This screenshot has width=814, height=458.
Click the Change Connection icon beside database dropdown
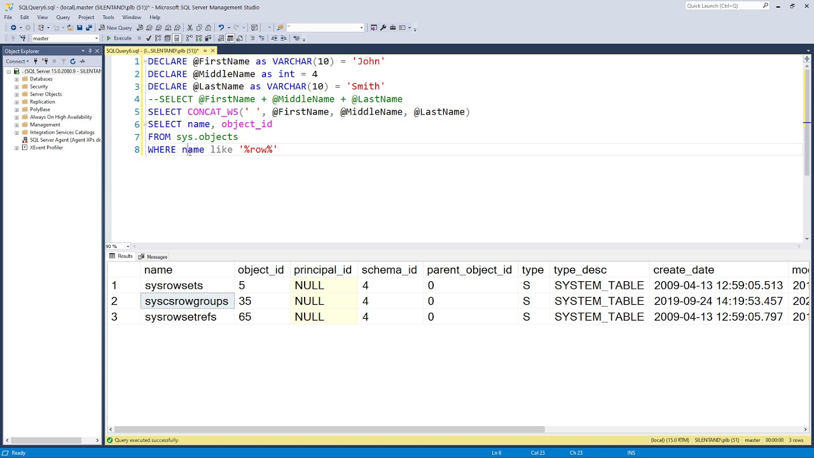23,38
